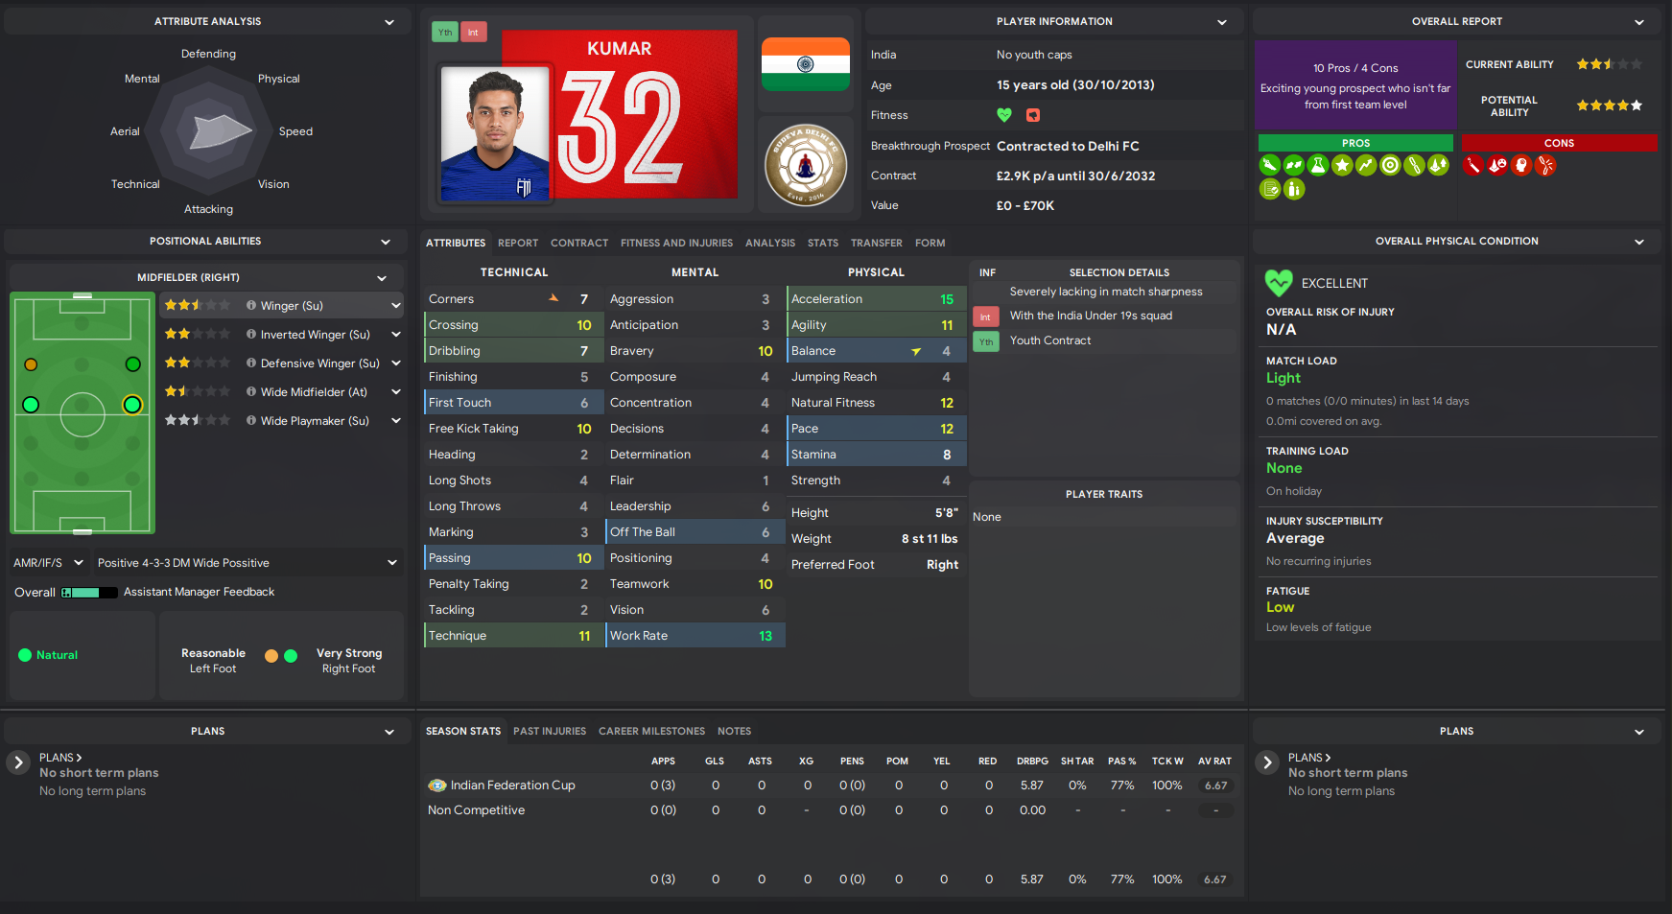The height and width of the screenshot is (914, 1672).
Task: Click the Plans arrow button on left panel
Action: (18, 763)
